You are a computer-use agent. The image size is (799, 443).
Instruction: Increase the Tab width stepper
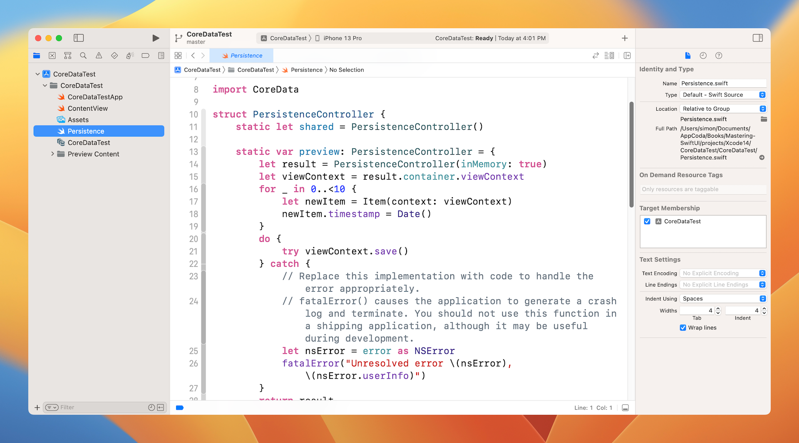[x=719, y=308]
